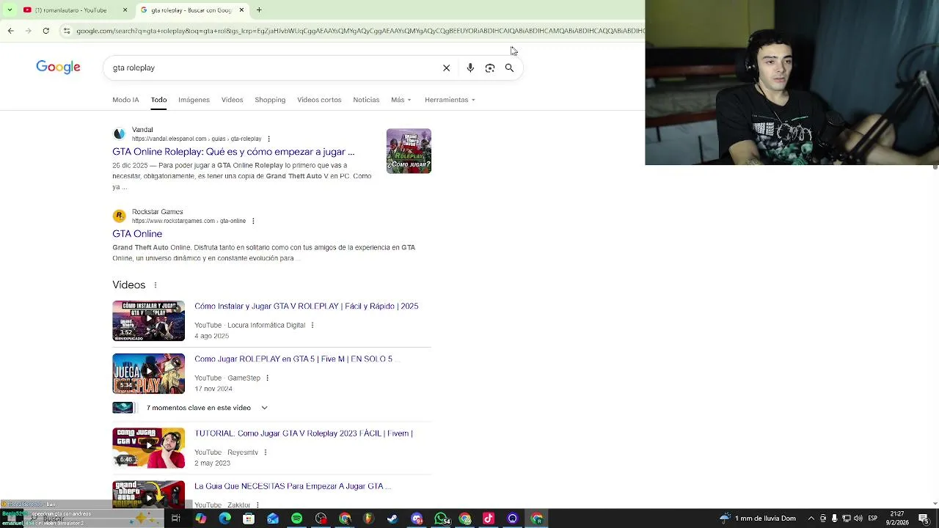The width and height of the screenshot is (939, 528).
Task: Open the microphone tray icon
Action: coord(835,518)
